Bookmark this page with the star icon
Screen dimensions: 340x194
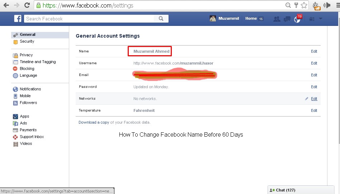click(x=304, y=5)
